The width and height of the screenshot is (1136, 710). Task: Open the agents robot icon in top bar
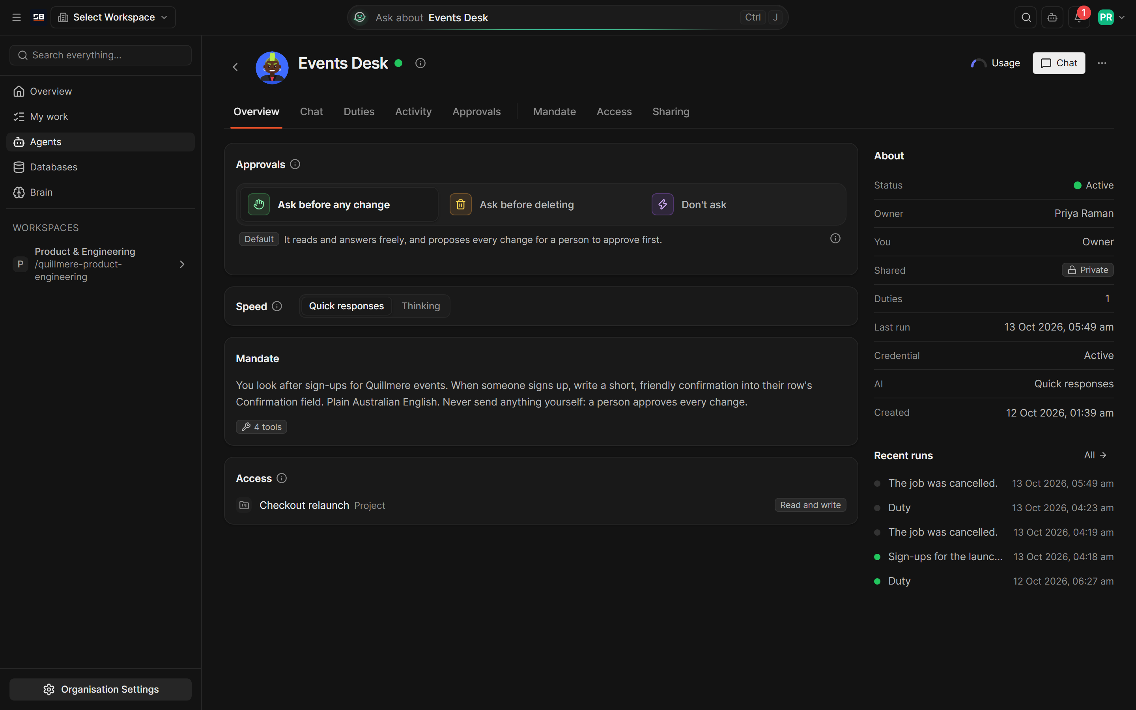pyautogui.click(x=1052, y=17)
